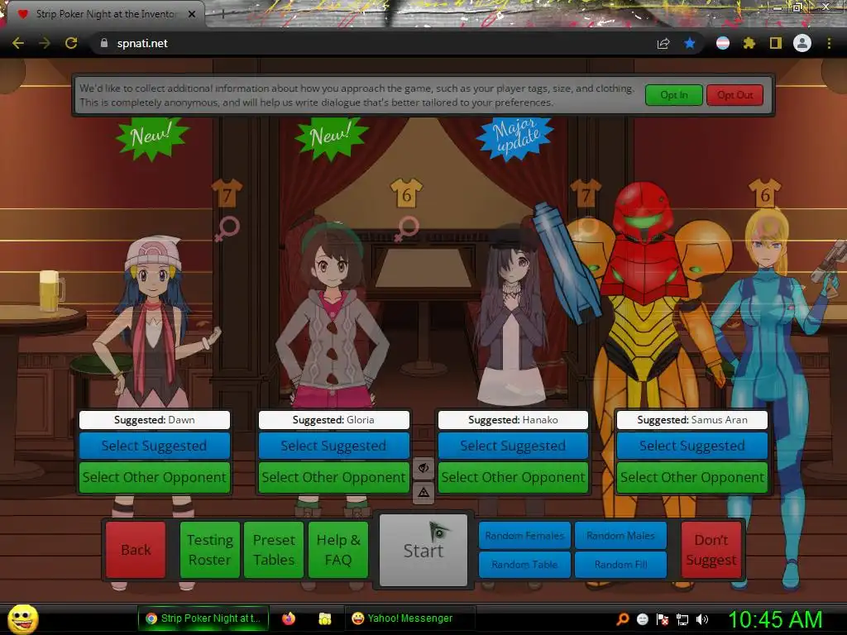Click the Suggested: Samus Aran label
Image resolution: width=847 pixels, height=635 pixels.
[692, 420]
